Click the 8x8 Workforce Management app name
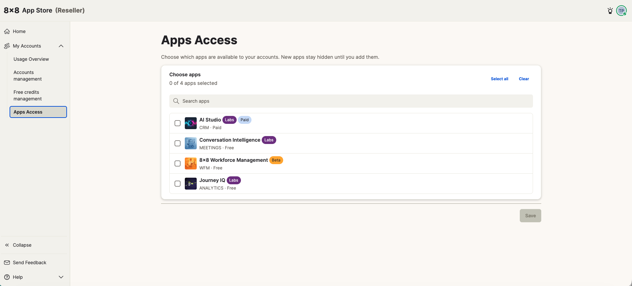 point(234,160)
